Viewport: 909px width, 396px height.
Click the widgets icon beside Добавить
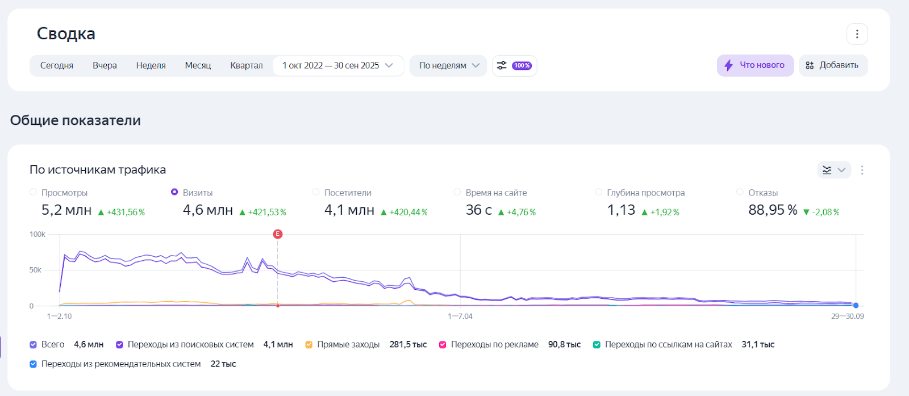coord(810,65)
